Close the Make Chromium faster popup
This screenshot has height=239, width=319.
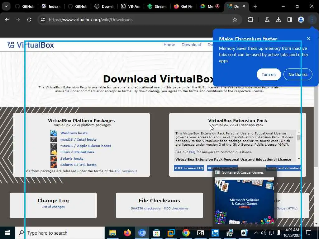pyautogui.click(x=309, y=39)
